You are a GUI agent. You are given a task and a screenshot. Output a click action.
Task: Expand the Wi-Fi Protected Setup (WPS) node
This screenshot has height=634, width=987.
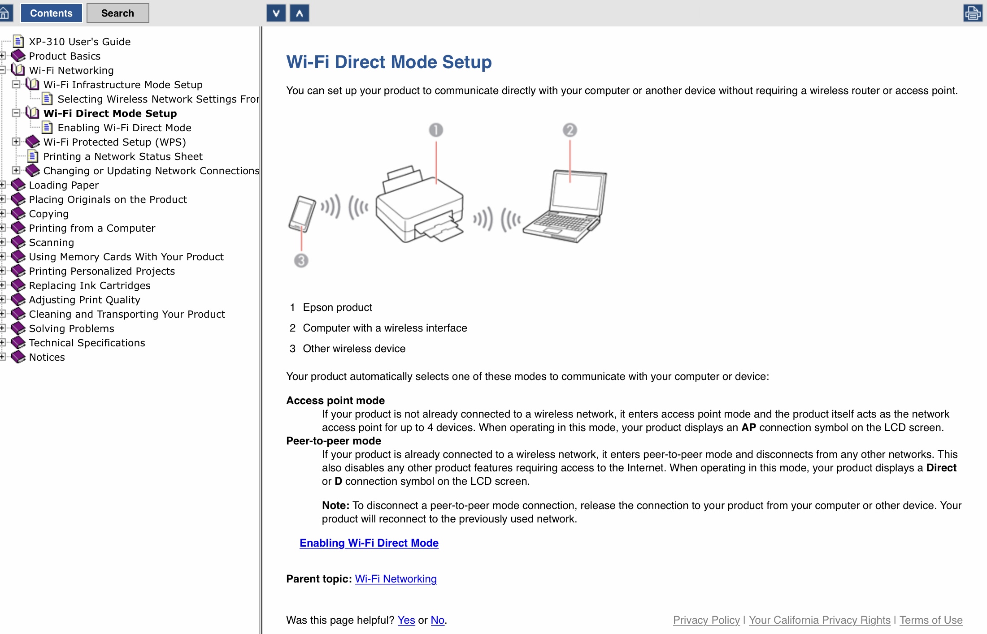click(x=16, y=142)
